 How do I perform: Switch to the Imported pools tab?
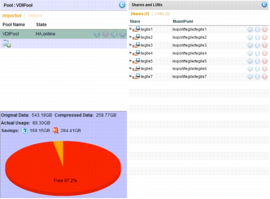click(x=12, y=16)
